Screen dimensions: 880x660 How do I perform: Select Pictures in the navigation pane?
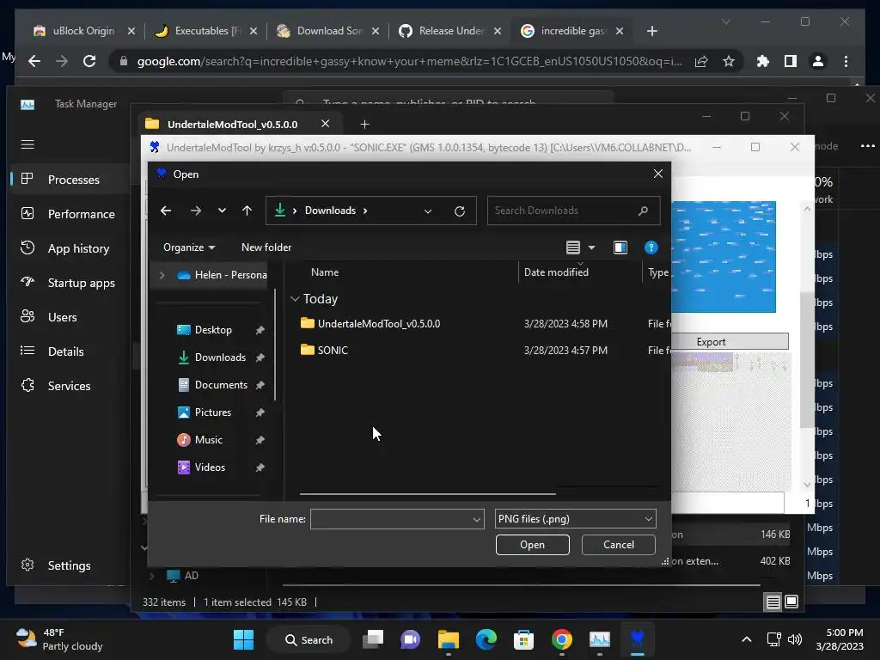coord(213,412)
